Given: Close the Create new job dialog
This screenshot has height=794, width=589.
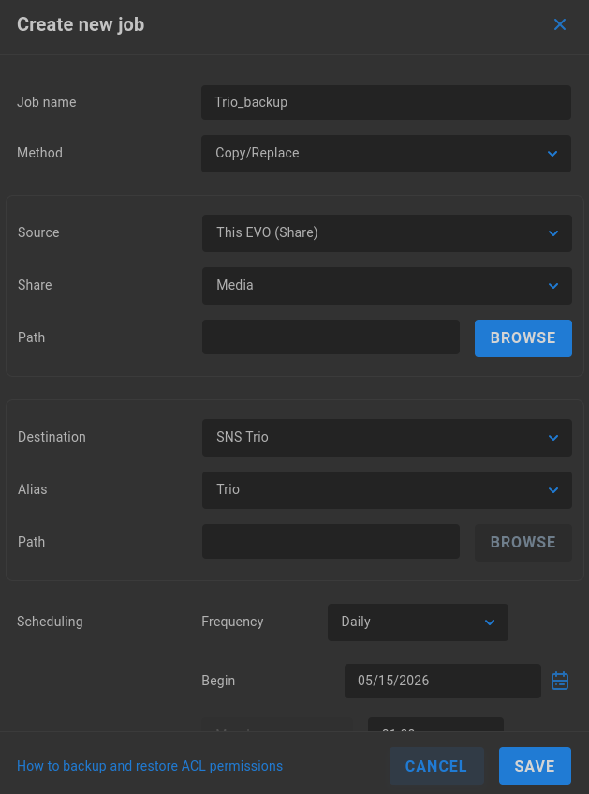Looking at the screenshot, I should point(559,24).
